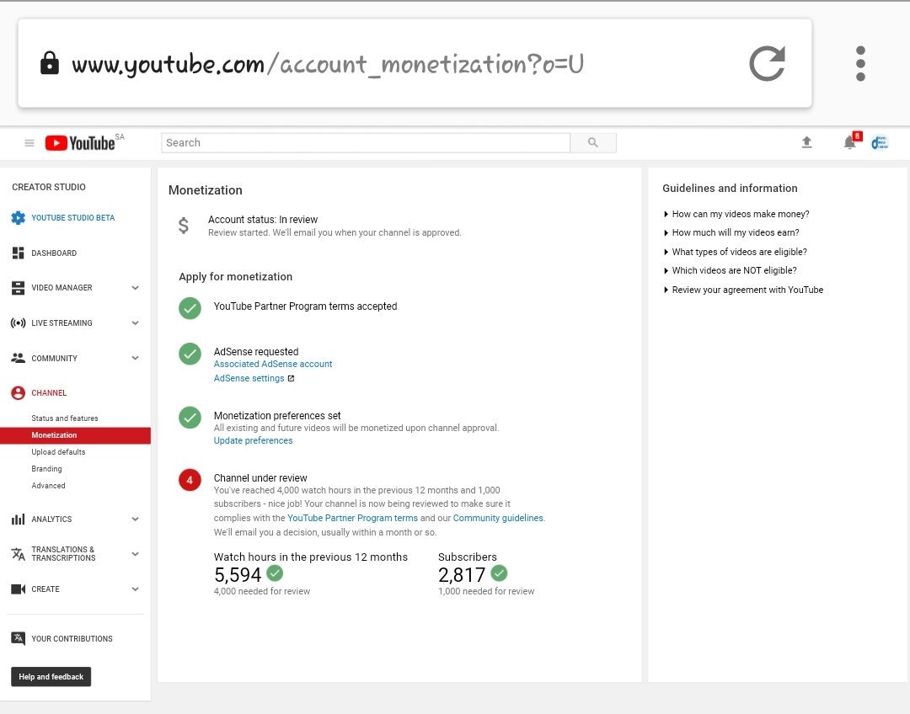Viewport: 910px width, 714px height.
Task: Expand the Video Manager section chevron
Action: pos(135,288)
